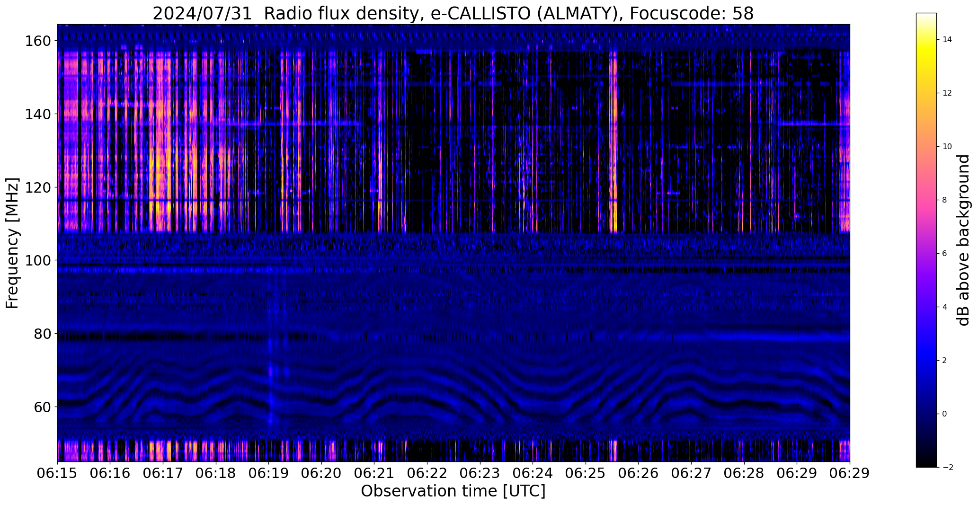Viewport: 978px width, 505px height.
Task: Click the 'Frequency [MHz]' axis label
Action: [12, 243]
